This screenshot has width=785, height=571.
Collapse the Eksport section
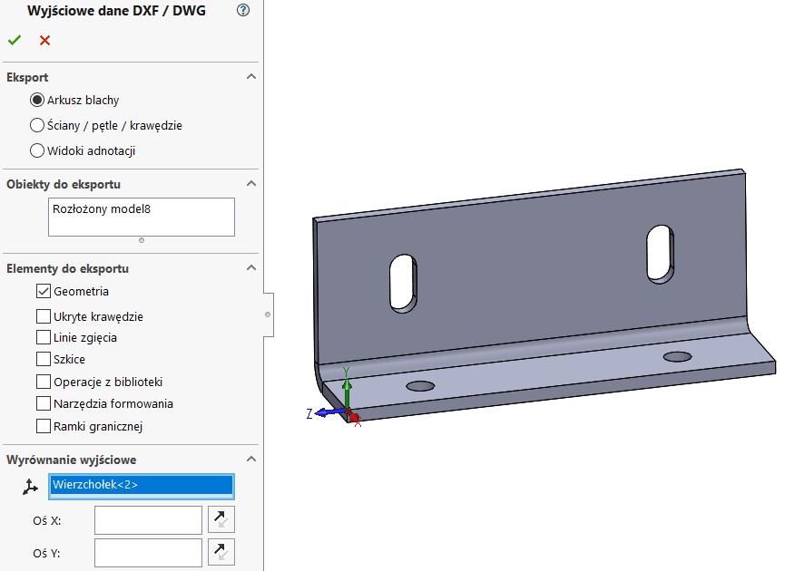pos(251,76)
